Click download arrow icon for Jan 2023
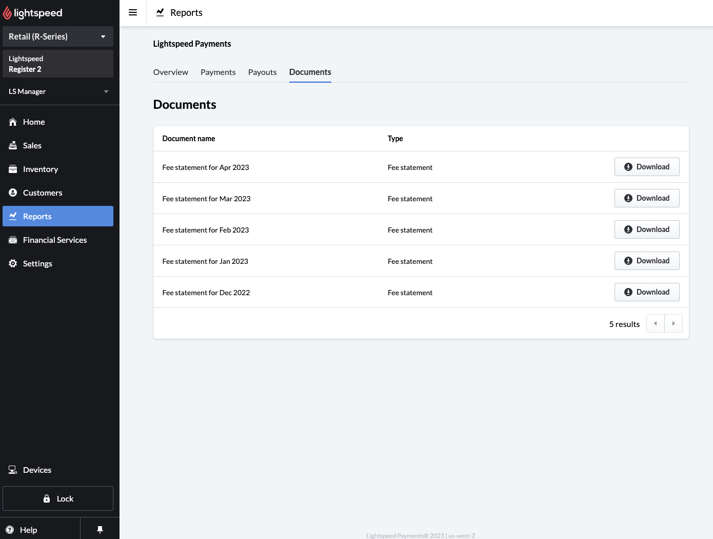Screen dimensions: 713x539 tap(628, 261)
